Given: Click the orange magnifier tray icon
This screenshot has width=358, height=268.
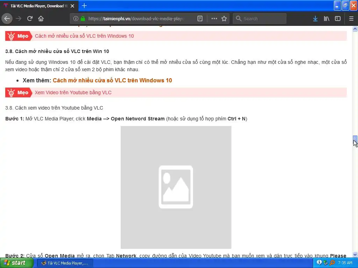Looking at the screenshot, I should coord(332,263).
